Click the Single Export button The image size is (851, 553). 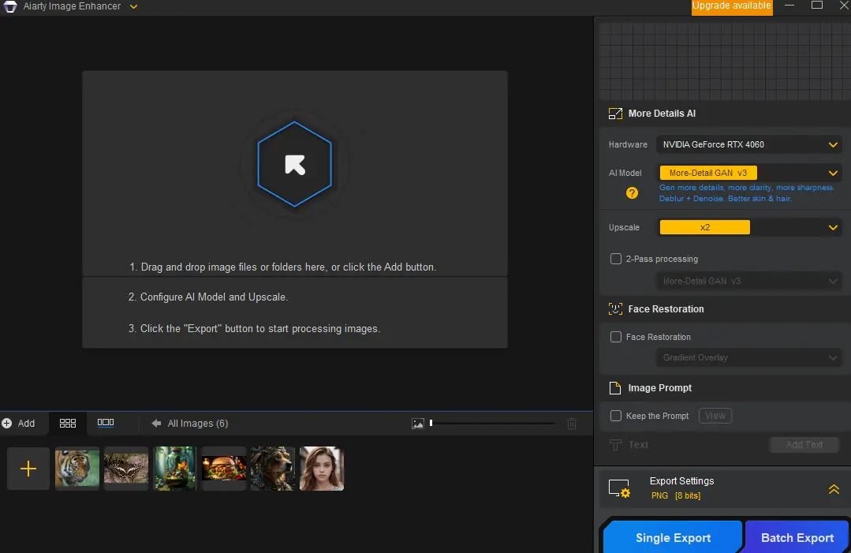[673, 537]
